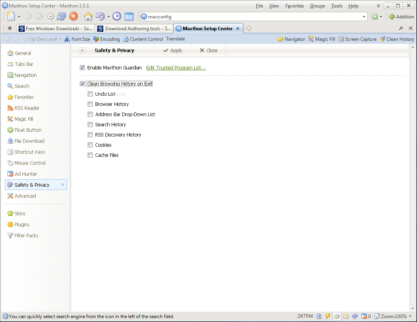Select Ad Hunter in settings sidebar
This screenshot has width=417, height=322.
click(x=22, y=174)
